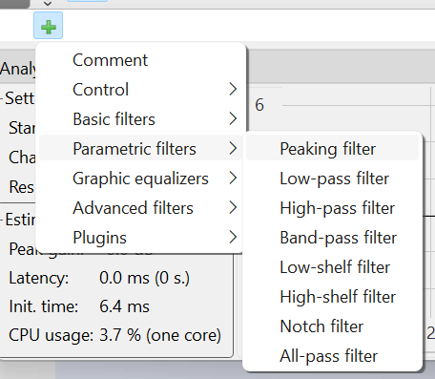This screenshot has height=379, width=435.
Task: Choose Parametric filters menu entry
Action: (x=140, y=149)
